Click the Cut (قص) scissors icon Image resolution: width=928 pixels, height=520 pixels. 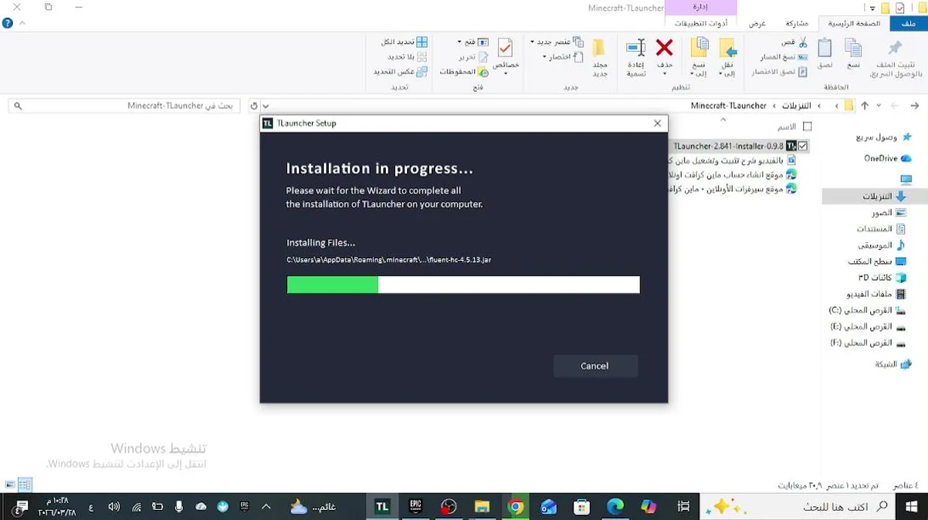pos(802,43)
